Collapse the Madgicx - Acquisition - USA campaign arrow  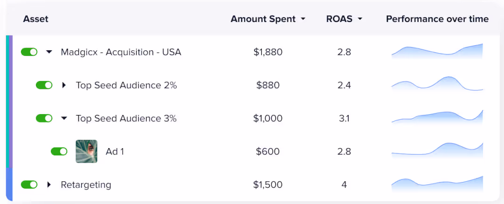(x=49, y=52)
